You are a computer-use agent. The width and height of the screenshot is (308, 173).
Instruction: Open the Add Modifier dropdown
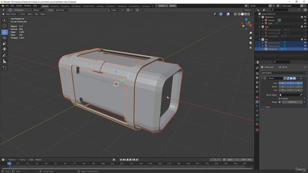pyautogui.click(x=283, y=73)
